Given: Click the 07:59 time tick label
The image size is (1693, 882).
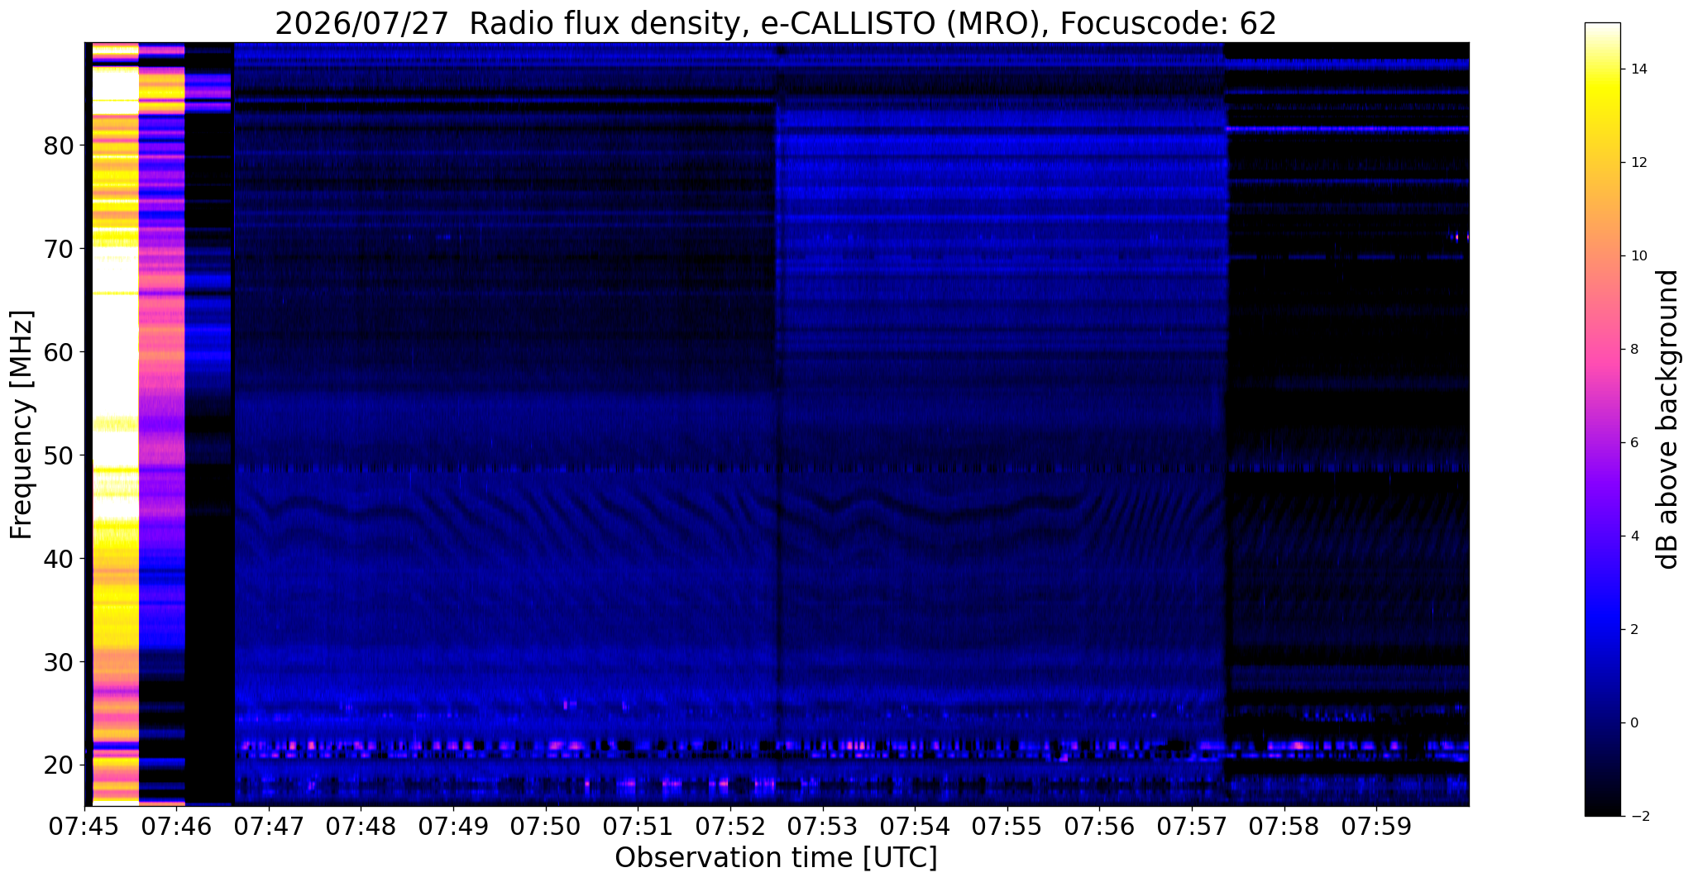Looking at the screenshot, I should point(1376,826).
